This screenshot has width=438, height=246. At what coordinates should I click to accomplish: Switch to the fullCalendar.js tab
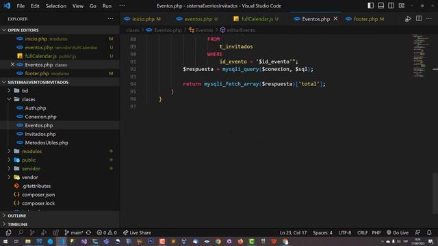click(x=257, y=19)
